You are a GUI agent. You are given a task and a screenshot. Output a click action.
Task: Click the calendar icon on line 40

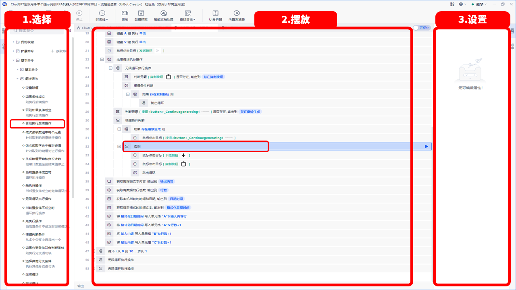coord(109,199)
